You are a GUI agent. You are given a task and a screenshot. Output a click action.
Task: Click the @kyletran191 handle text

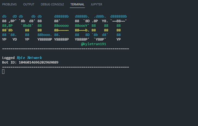[93, 44]
